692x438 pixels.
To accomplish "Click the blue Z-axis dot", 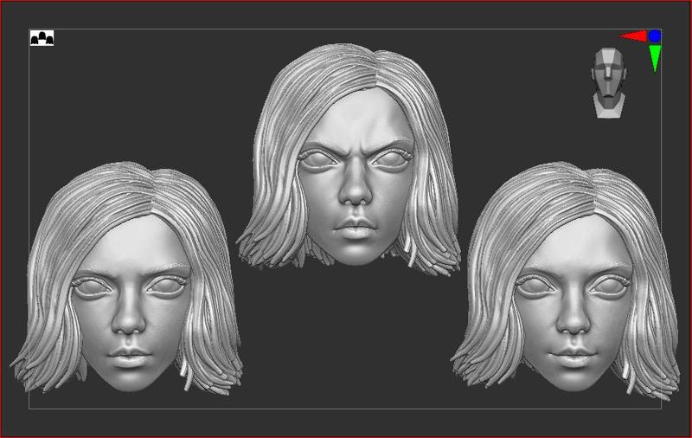I will pyautogui.click(x=655, y=36).
